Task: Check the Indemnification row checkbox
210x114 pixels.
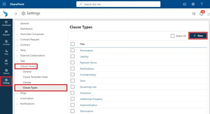Action: pyautogui.click(x=73, y=105)
